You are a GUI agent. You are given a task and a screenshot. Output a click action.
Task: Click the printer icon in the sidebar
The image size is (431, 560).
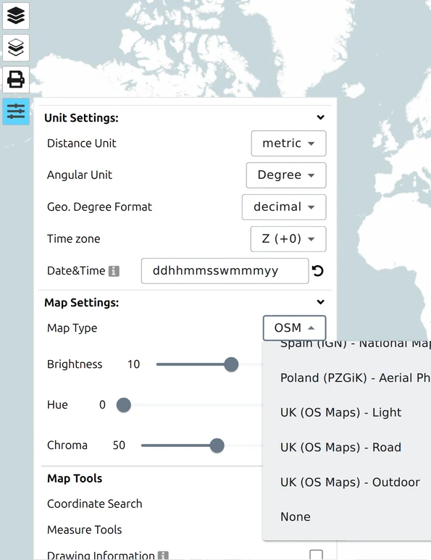(x=16, y=79)
